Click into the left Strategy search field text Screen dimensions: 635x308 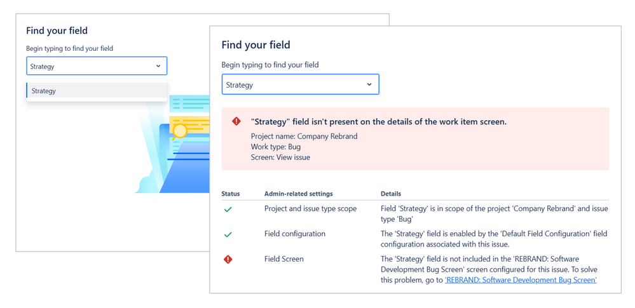click(43, 66)
